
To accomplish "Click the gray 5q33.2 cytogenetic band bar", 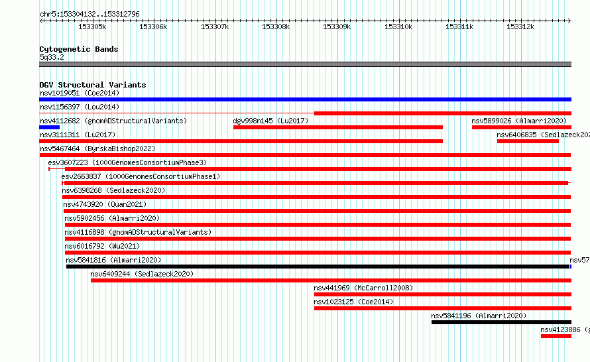I will (x=305, y=64).
